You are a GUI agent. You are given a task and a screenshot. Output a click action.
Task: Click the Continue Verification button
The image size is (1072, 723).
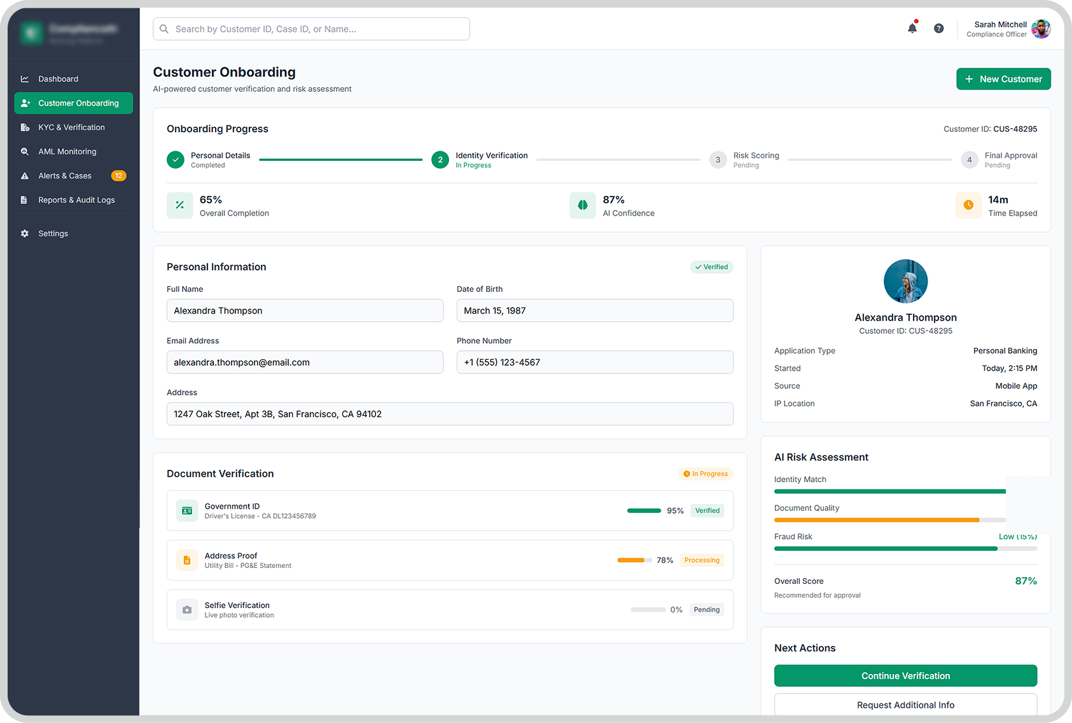tap(905, 676)
